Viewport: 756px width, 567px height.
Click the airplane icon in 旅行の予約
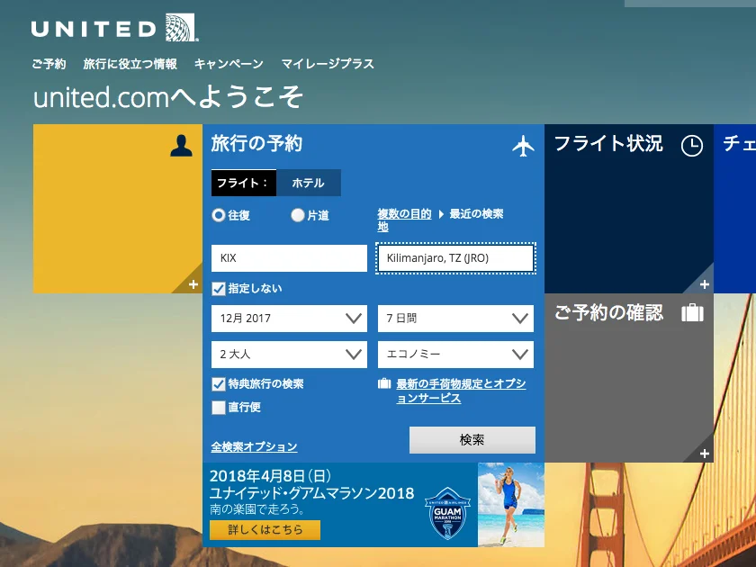(x=523, y=146)
